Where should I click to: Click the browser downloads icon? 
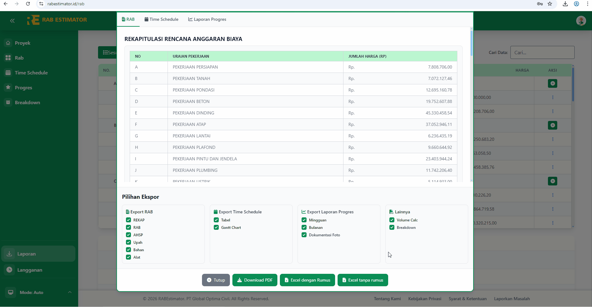pos(565,4)
